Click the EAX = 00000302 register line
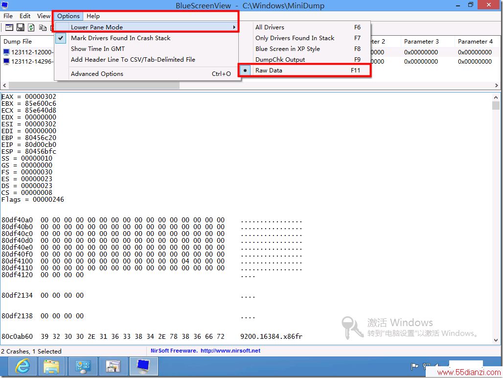This screenshot has width=503, height=378. 29,96
